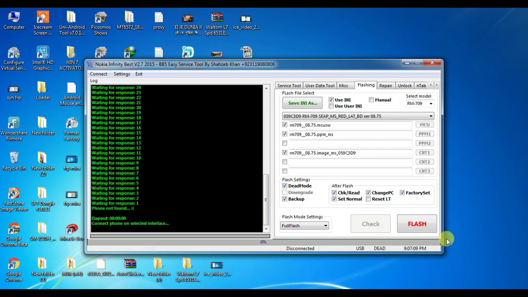This screenshot has height=297, width=528.
Task: Toggle the Use INI checkbox
Action: 331,100
